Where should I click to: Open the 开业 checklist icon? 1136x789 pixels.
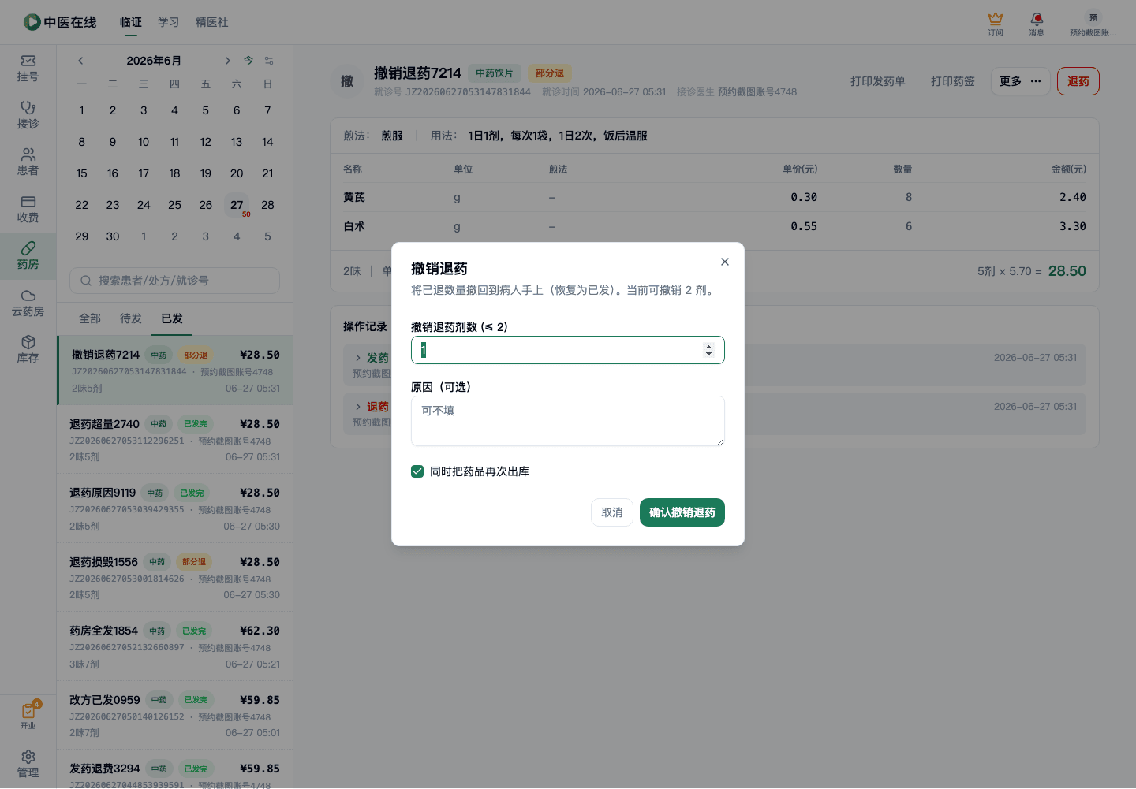tap(28, 716)
